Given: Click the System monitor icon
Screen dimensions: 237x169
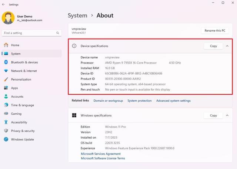Looking at the screenshot, I should [x=6, y=54].
